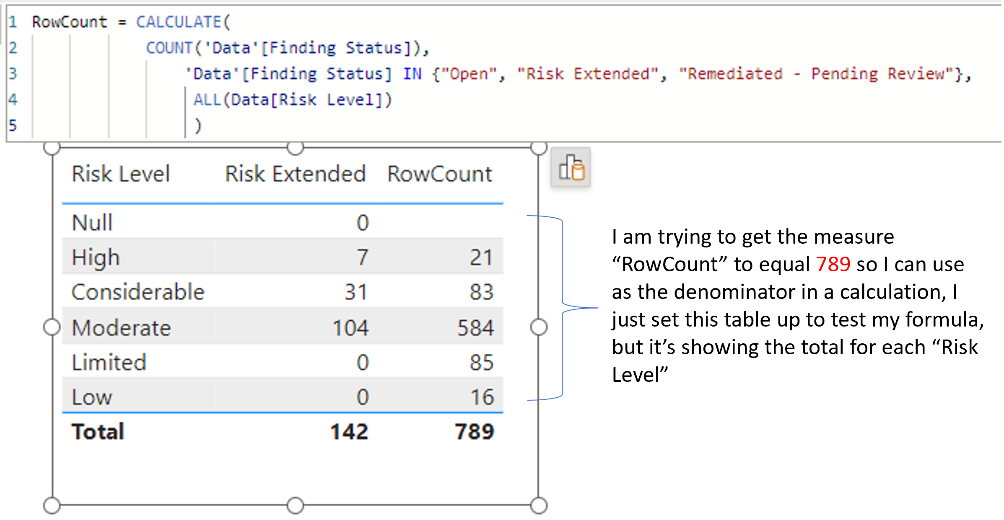Viewport: 1004px width, 520px height.
Task: Click the top-left resize handle of the table visual
Action: click(x=52, y=147)
